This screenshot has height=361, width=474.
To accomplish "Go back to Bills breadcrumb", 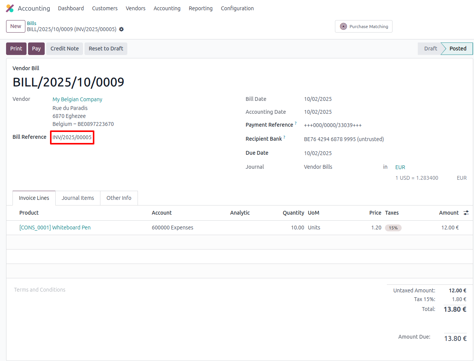I will (x=31, y=23).
